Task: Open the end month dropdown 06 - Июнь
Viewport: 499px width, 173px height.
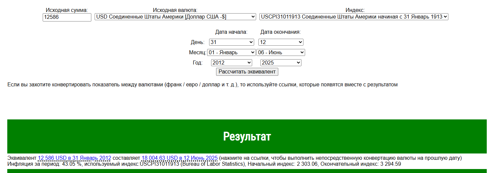Action: tap(281, 52)
